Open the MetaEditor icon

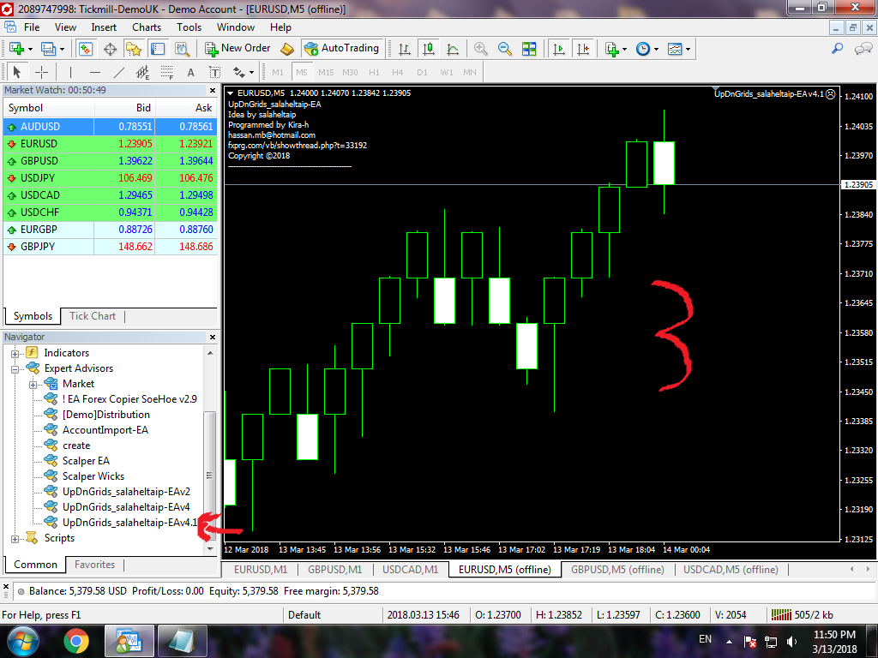286,49
